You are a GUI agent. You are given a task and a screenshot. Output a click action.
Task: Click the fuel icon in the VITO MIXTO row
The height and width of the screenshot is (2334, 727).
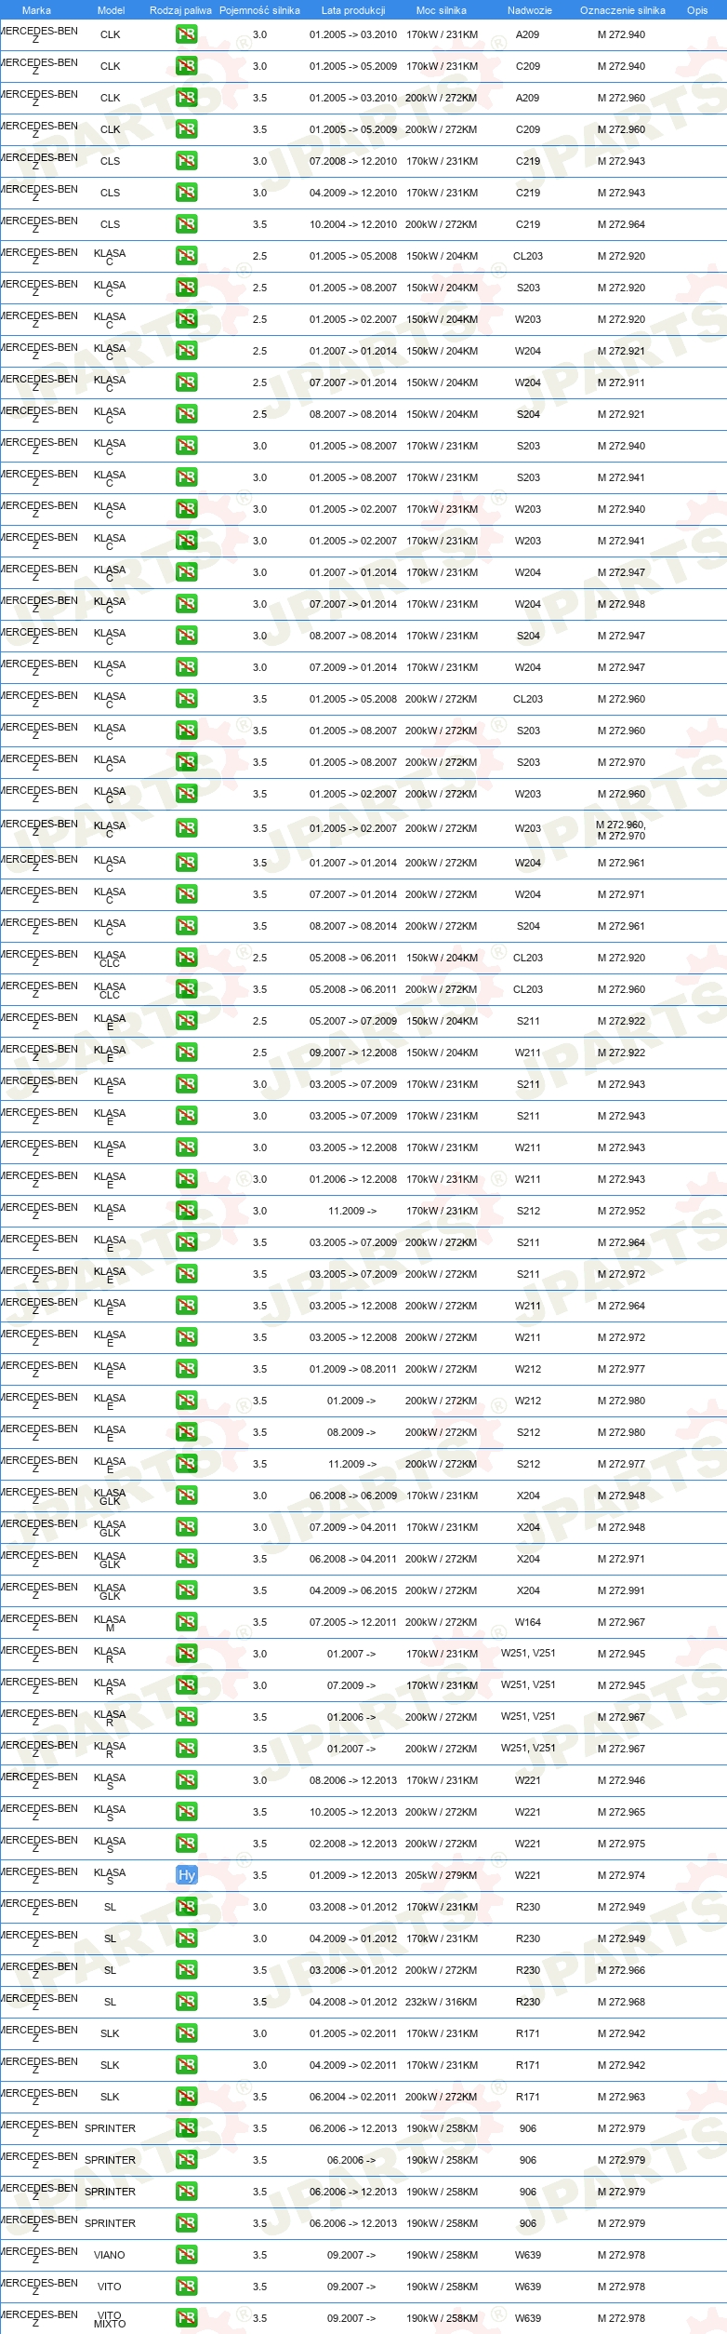(x=187, y=2318)
